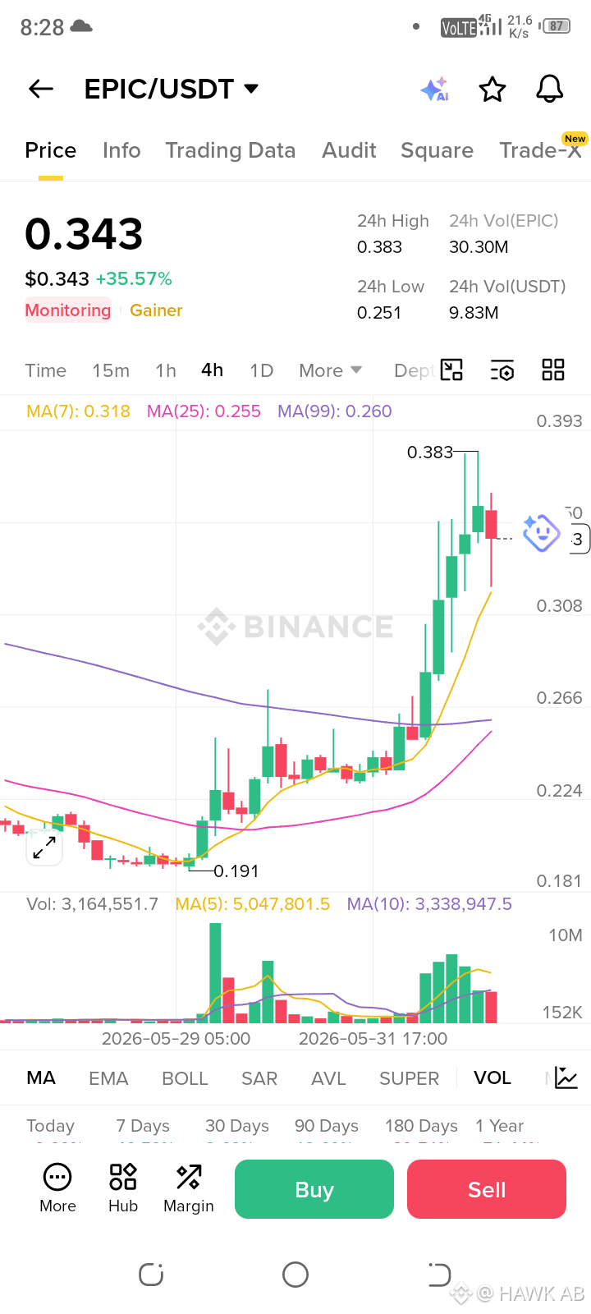Screen dimensions: 591x1314
Task: Tap the +35.57% change percentage
Action: [134, 279]
